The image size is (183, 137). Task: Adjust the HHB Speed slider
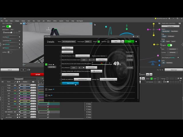pos(11,33)
